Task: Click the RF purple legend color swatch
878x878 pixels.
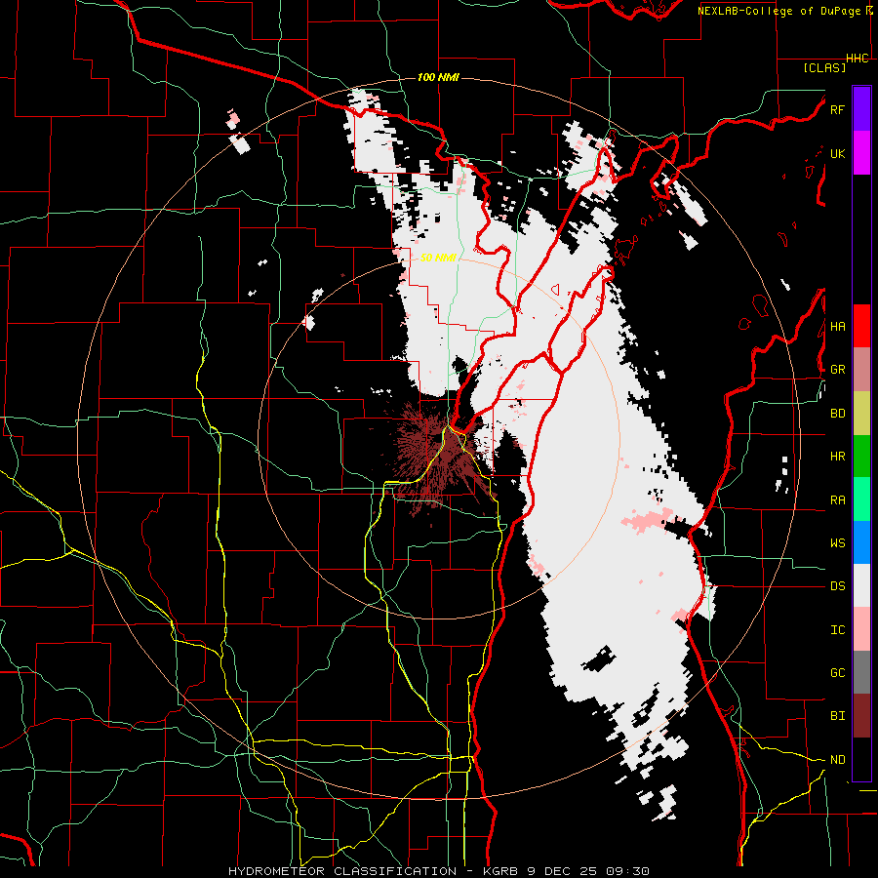Action: (x=861, y=108)
